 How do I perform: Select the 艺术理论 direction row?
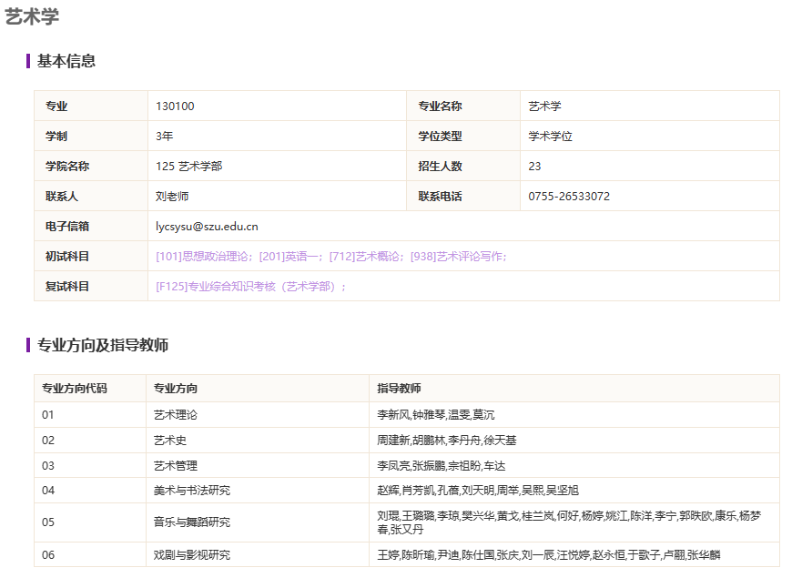click(175, 415)
